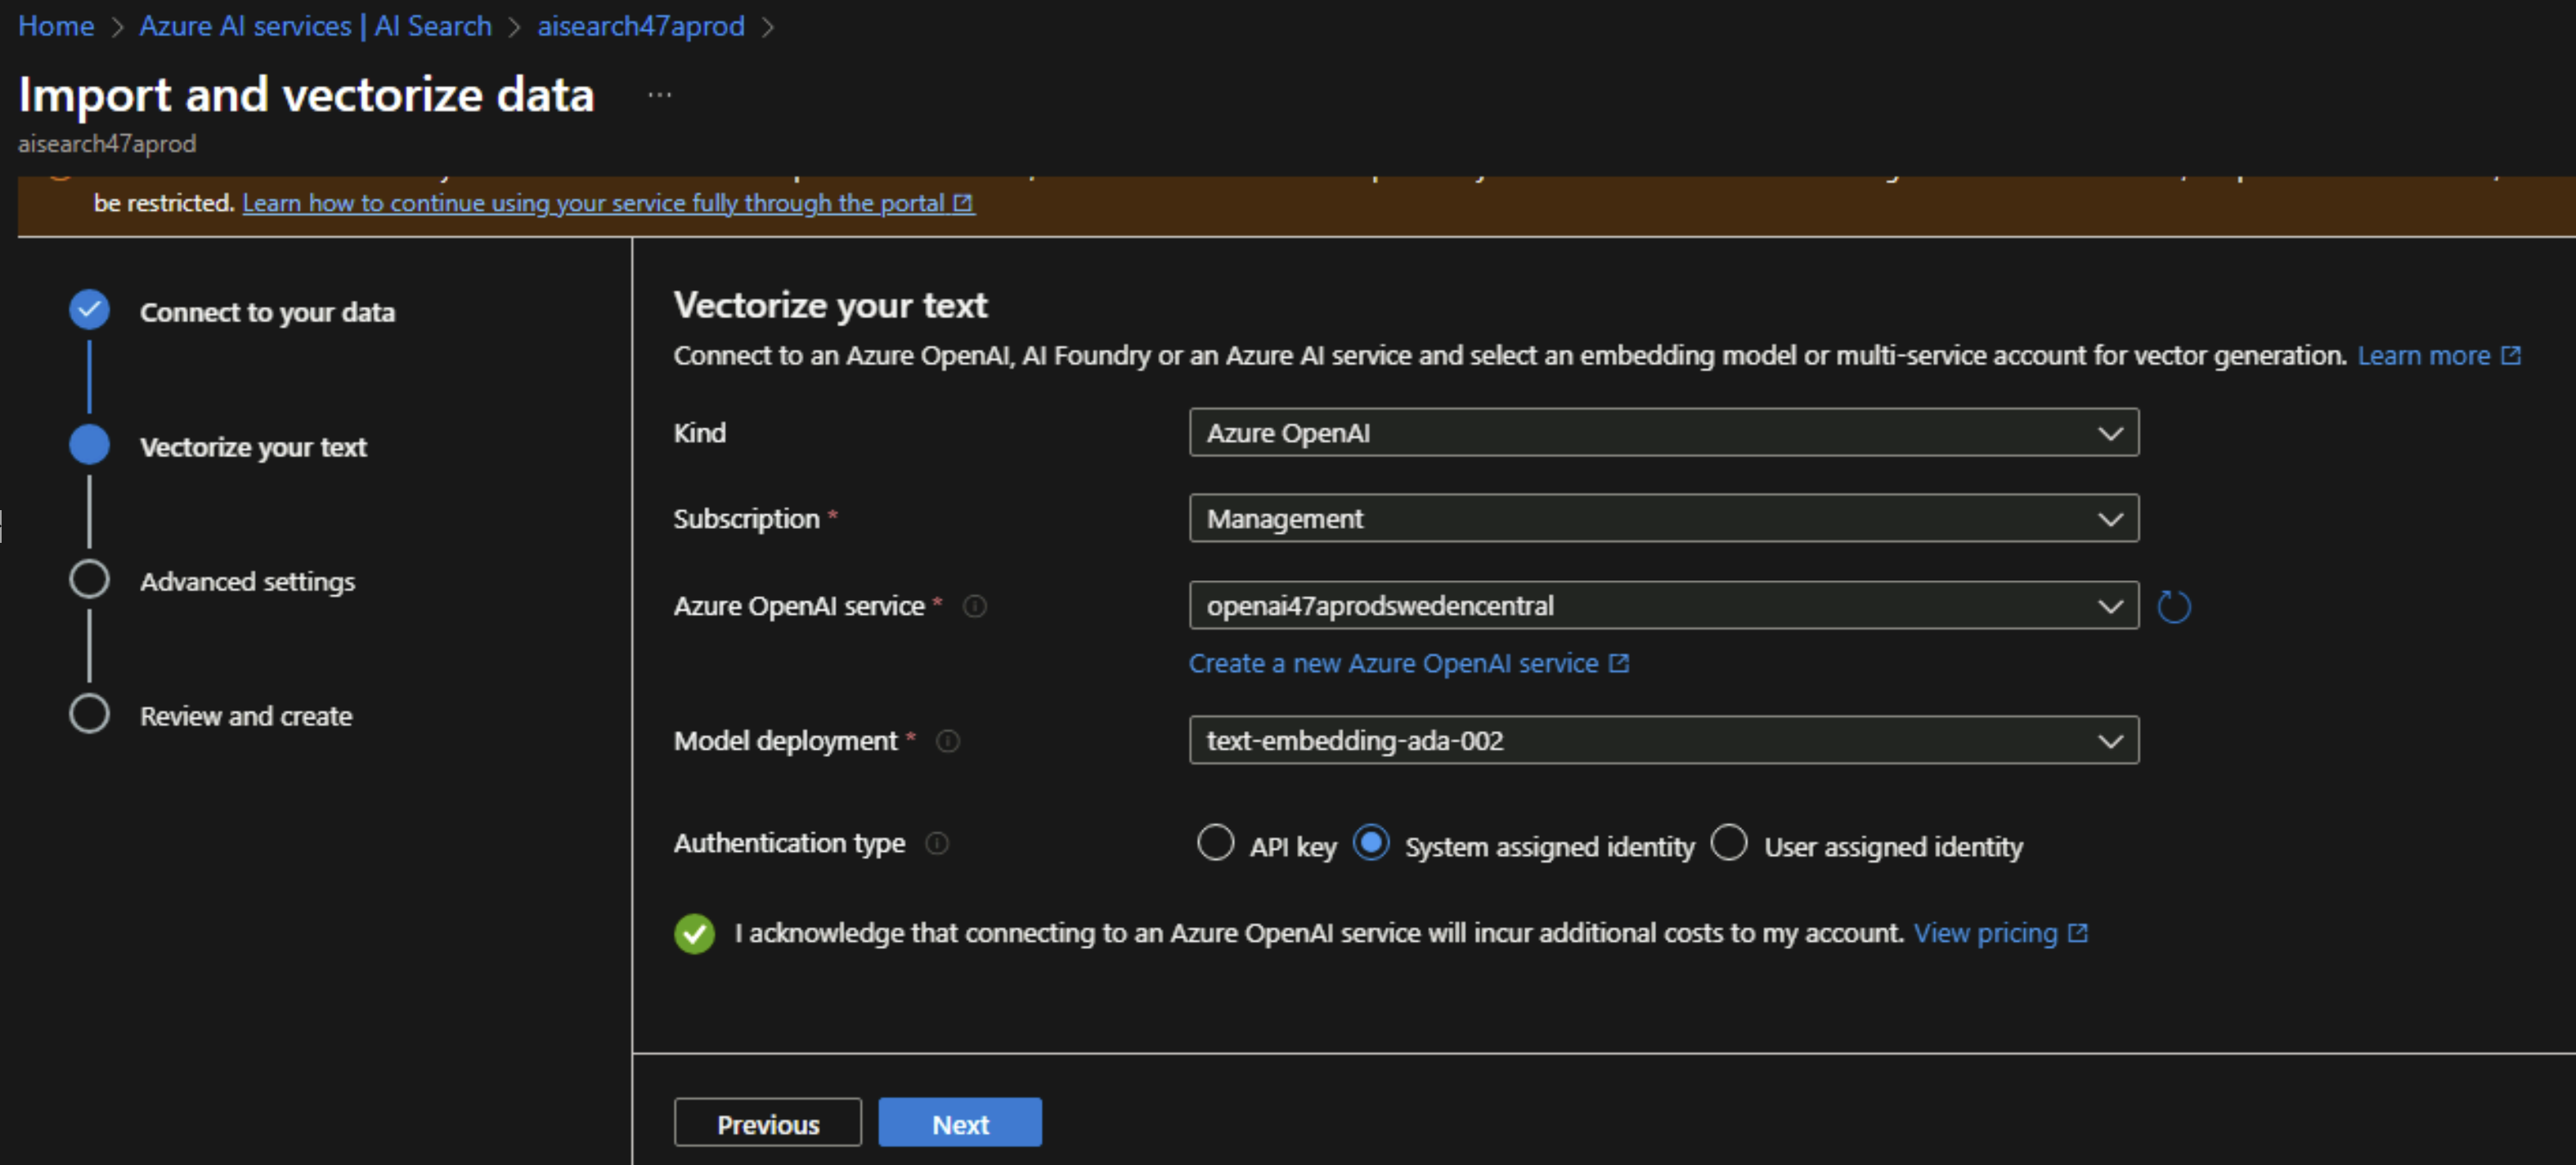Go to Connect to your data step
Screen dimensions: 2576x1165
[267, 312]
